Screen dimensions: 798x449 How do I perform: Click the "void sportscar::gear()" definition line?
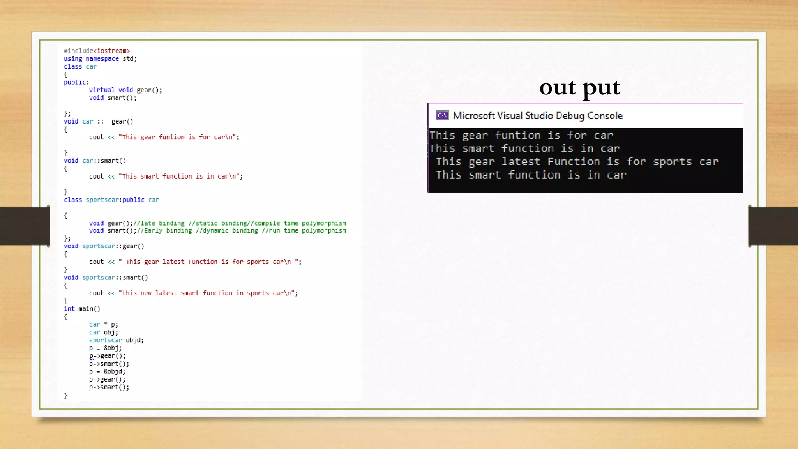click(104, 246)
